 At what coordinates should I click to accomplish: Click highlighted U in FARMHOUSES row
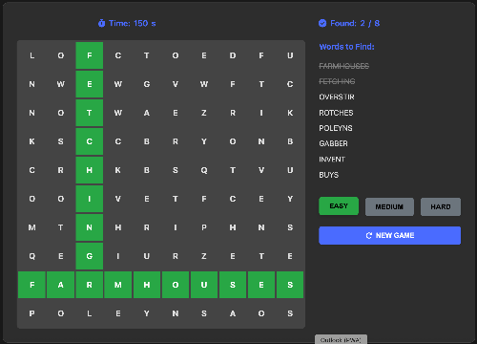click(x=204, y=285)
